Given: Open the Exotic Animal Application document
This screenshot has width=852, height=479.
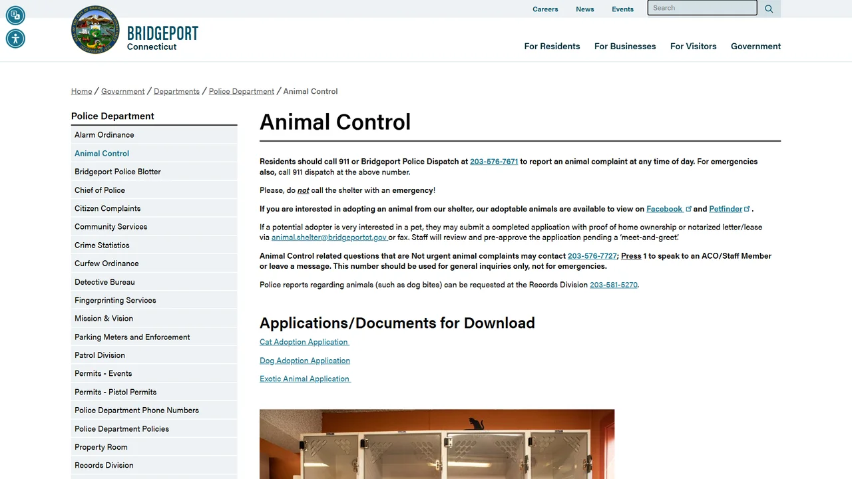Looking at the screenshot, I should pos(305,379).
